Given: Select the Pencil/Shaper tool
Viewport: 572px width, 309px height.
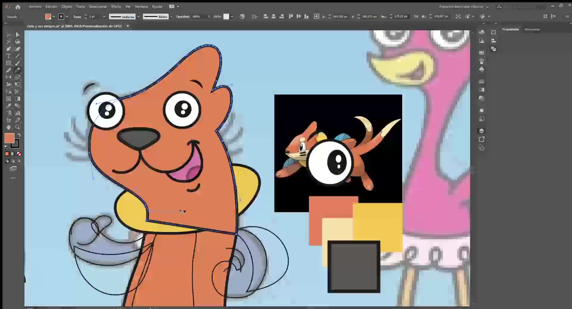Looking at the screenshot, I should [9, 70].
